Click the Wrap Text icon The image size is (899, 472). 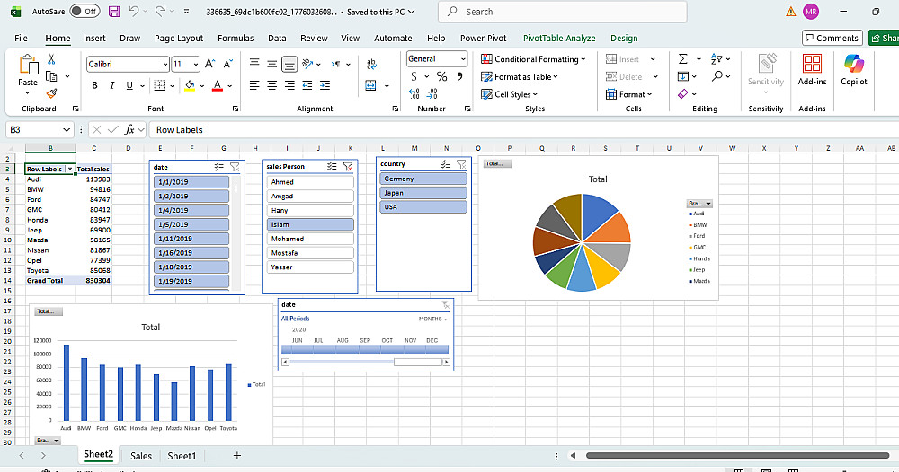click(x=371, y=64)
